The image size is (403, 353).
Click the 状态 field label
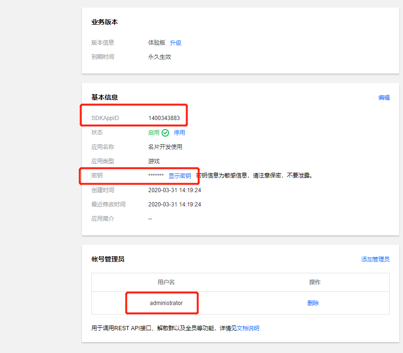tap(97, 132)
